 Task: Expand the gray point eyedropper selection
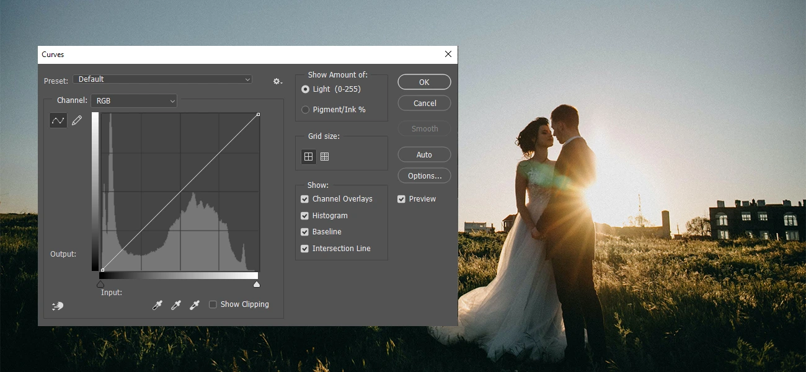[x=175, y=304]
